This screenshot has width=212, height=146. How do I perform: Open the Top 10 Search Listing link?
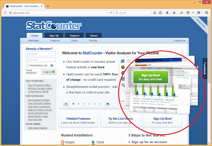[39, 85]
